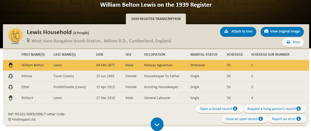311x131 pixels.
Task: Print the household transcription
Action: click(293, 42)
